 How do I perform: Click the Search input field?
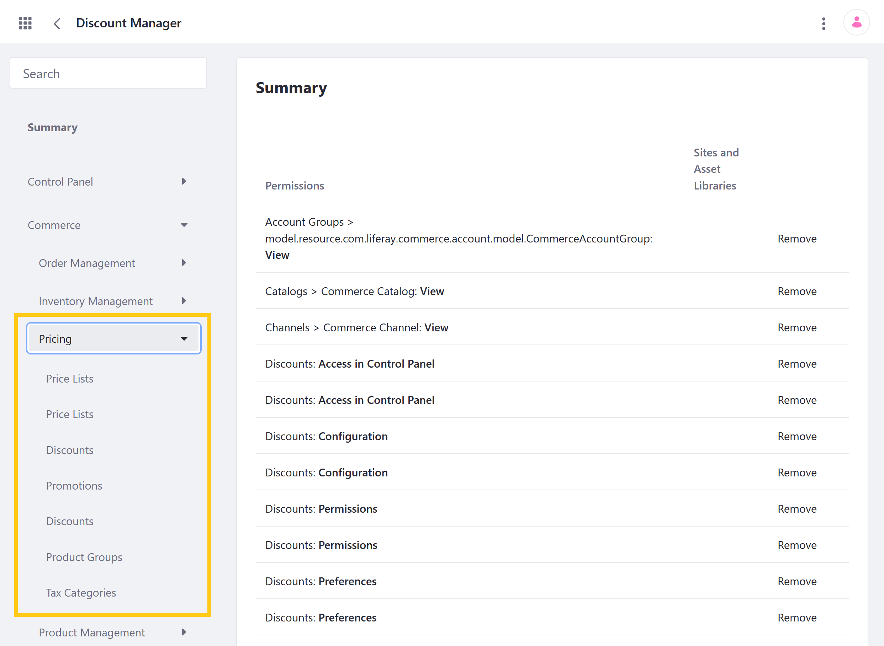pyautogui.click(x=109, y=73)
